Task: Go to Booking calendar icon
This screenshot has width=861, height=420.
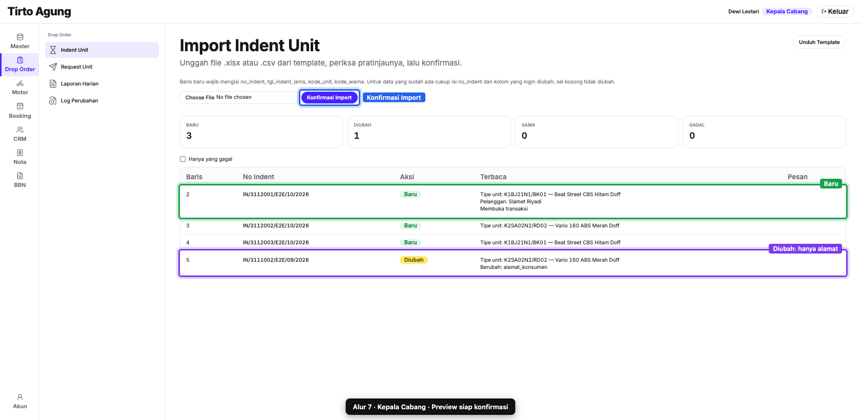Action: (20, 106)
